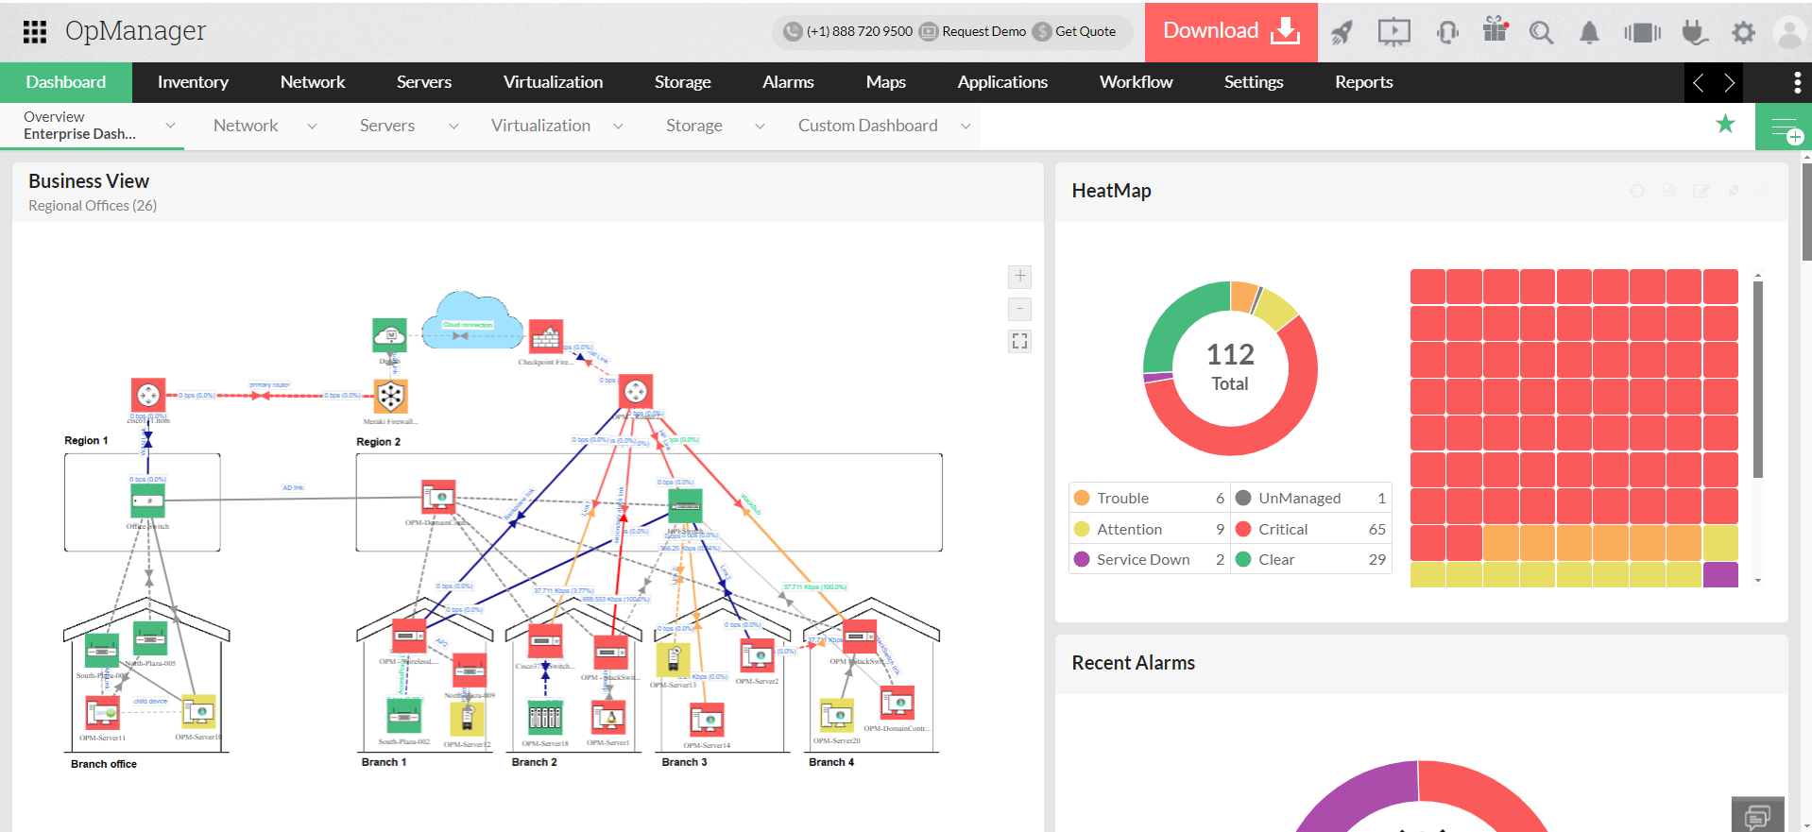
Task: Expand the Overview dashboard dropdown arrow
Action: click(x=170, y=126)
